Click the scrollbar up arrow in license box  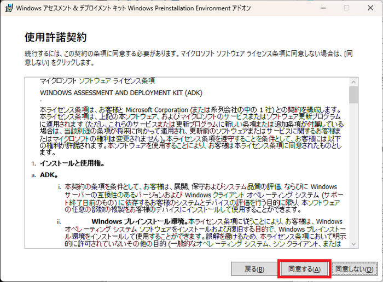tap(354, 81)
